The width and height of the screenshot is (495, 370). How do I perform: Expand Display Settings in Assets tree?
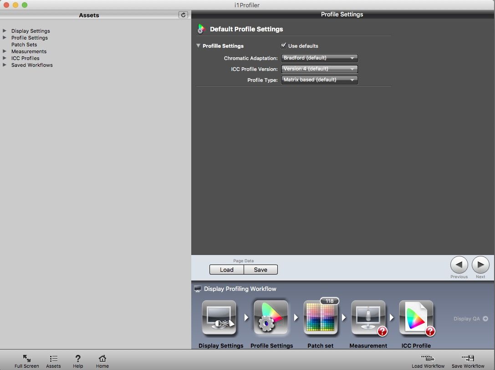pyautogui.click(x=5, y=30)
